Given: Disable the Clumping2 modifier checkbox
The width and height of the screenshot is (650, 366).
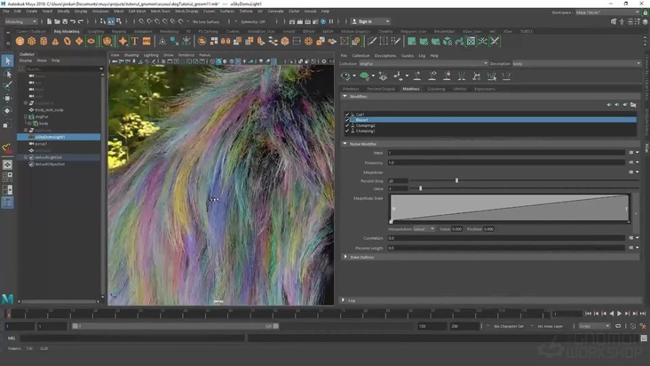Looking at the screenshot, I should pos(347,125).
